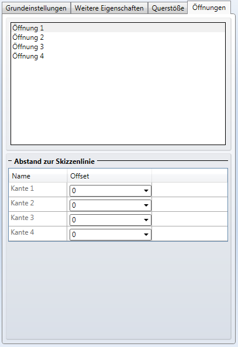Expand the Kante 4 offset dropdown arrow

(146, 235)
